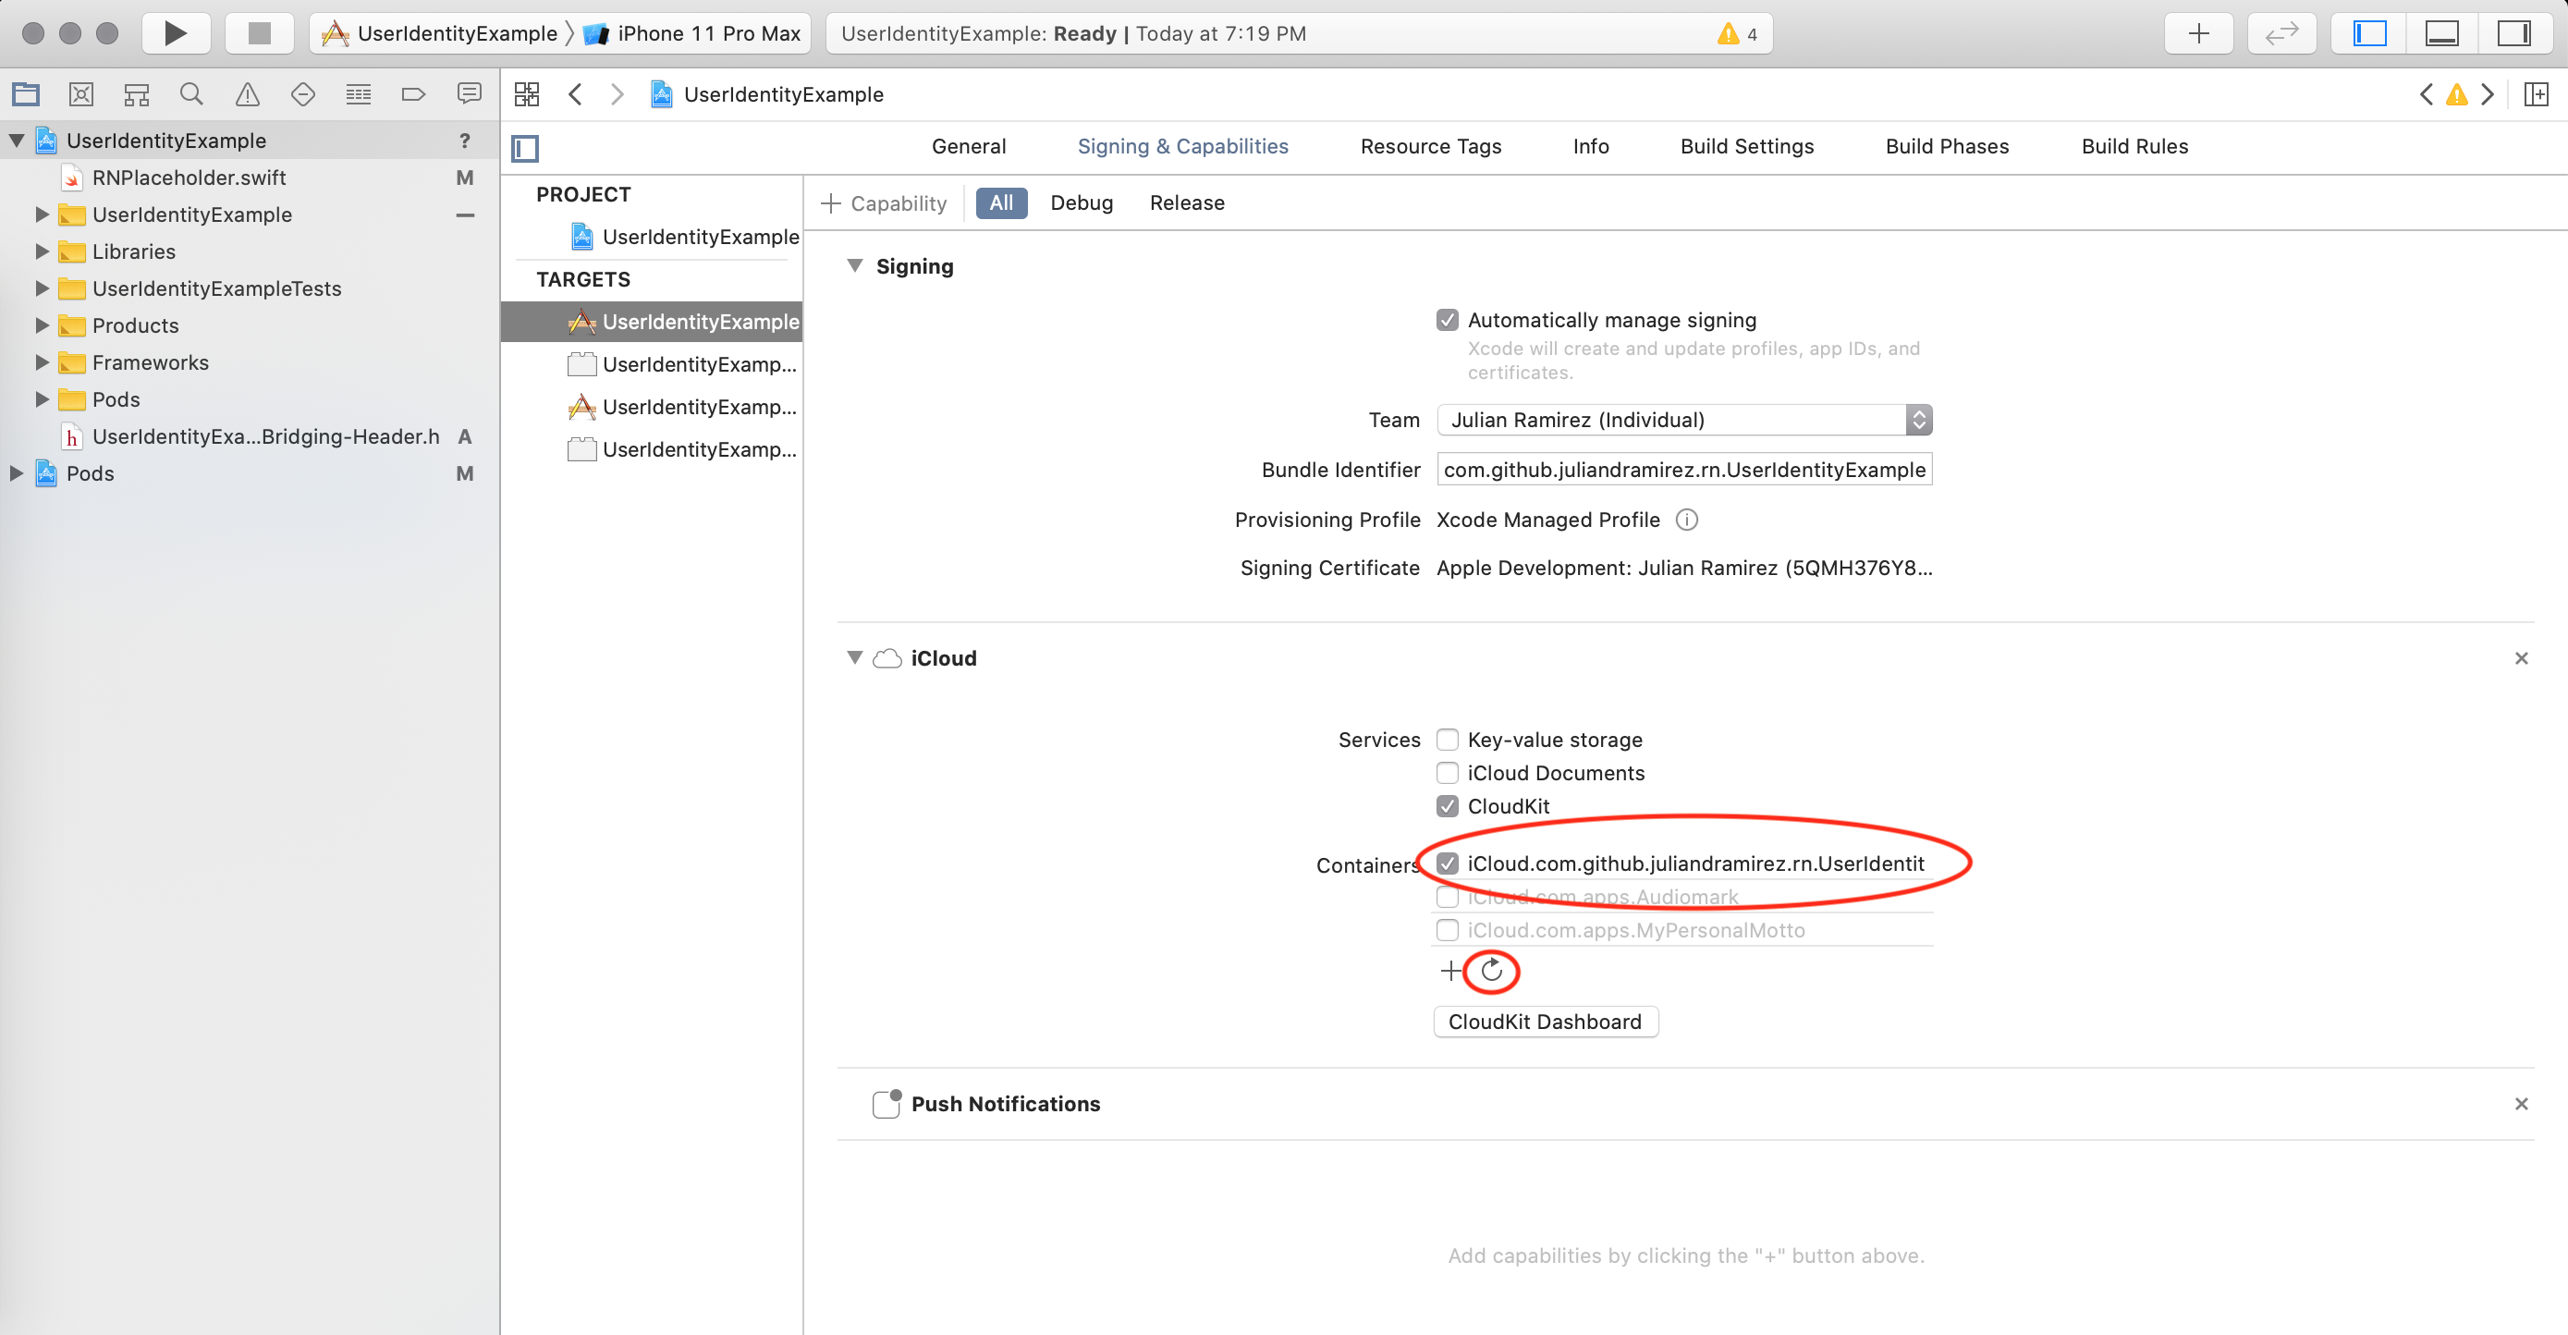2568x1335 pixels.
Task: Open the Find navigator magnifier icon
Action: [x=191, y=94]
